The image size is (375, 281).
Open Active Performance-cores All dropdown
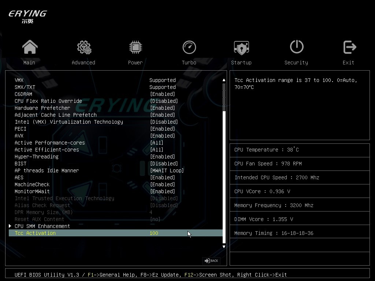coord(157,143)
